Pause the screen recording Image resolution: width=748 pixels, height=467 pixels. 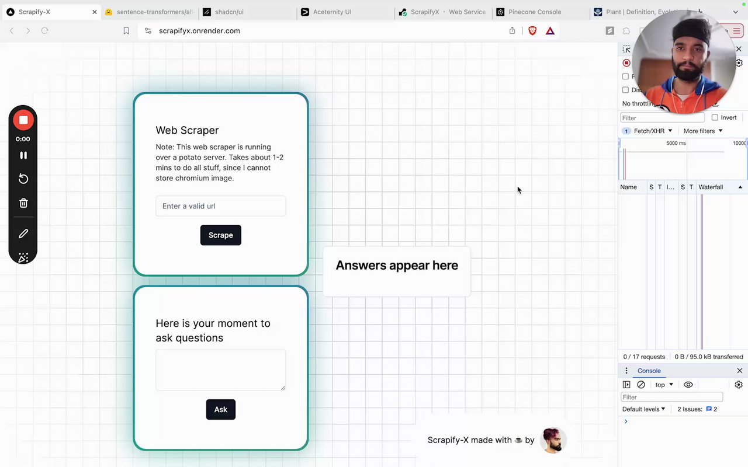[23, 155]
